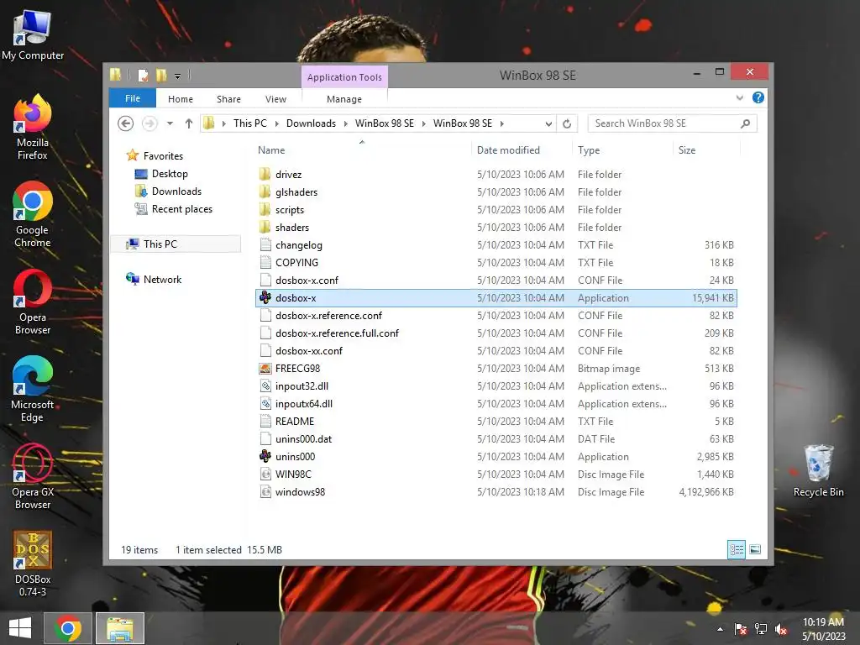Select the inpout32.dll file
860x645 pixels.
pos(496,386)
